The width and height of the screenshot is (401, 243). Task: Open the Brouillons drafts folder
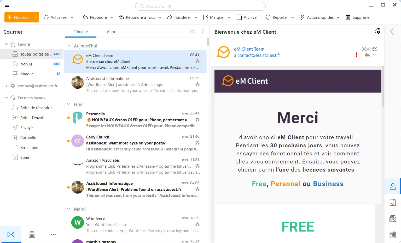pos(32,148)
